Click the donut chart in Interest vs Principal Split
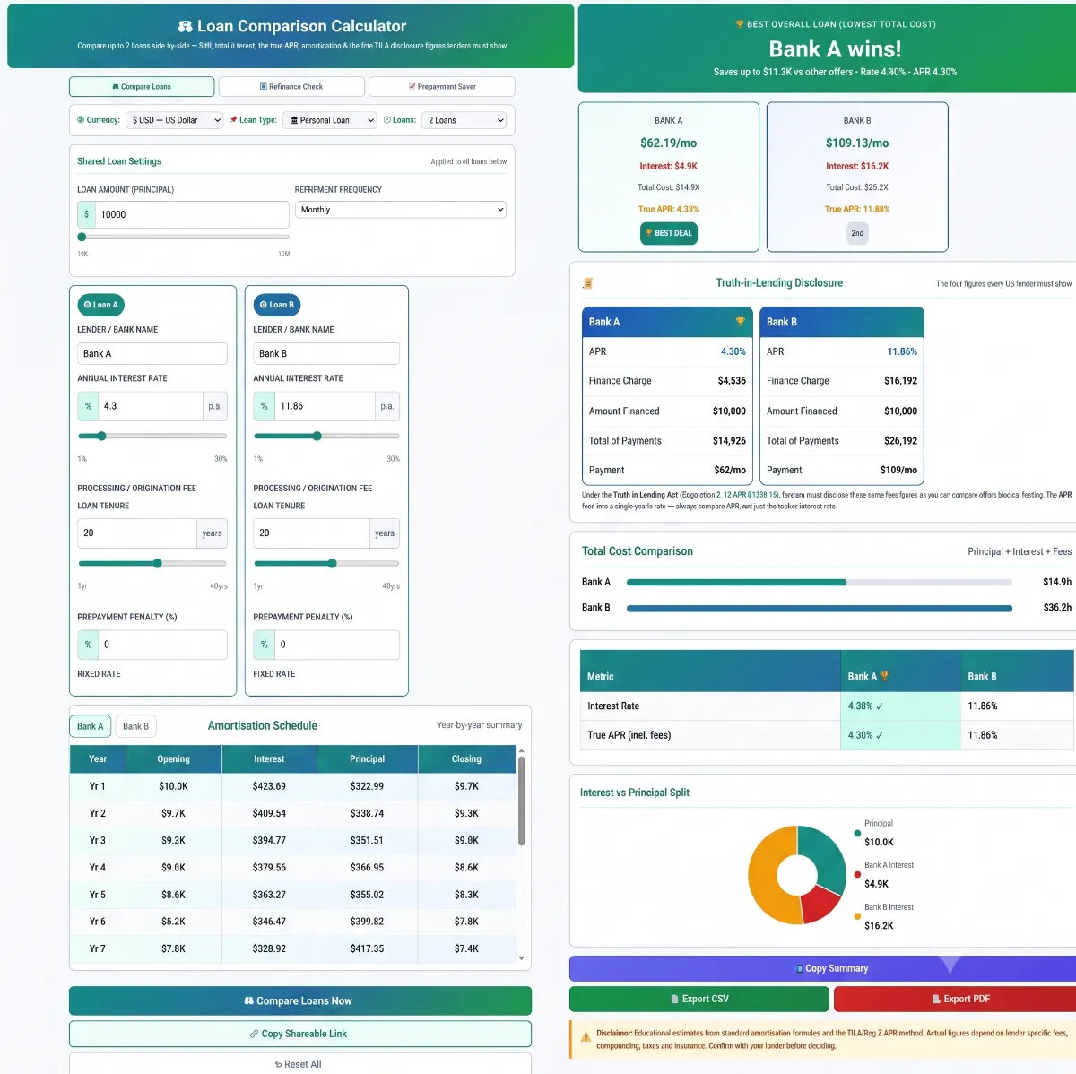 pos(797,875)
